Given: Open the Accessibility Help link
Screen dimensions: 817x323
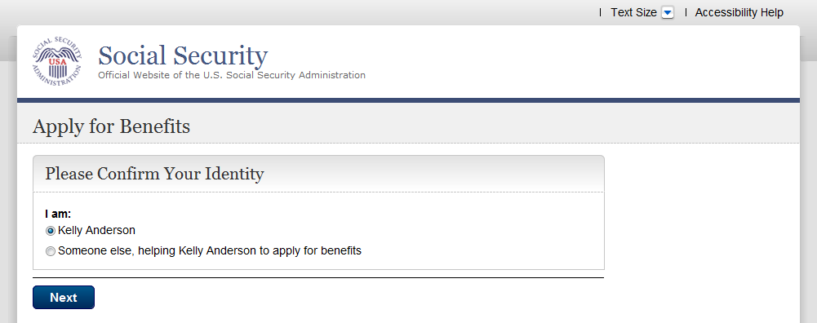Looking at the screenshot, I should tap(739, 12).
